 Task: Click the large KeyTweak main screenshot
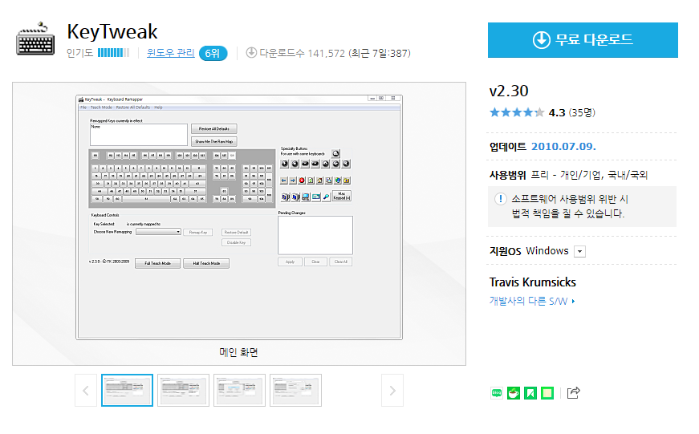click(x=239, y=217)
